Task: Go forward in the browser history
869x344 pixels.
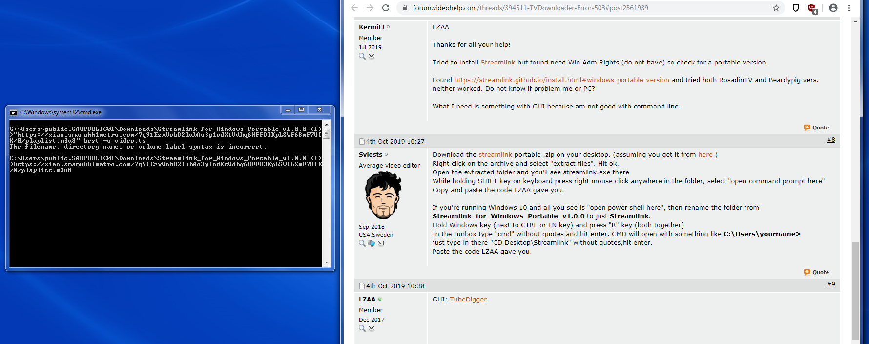Action: (370, 8)
